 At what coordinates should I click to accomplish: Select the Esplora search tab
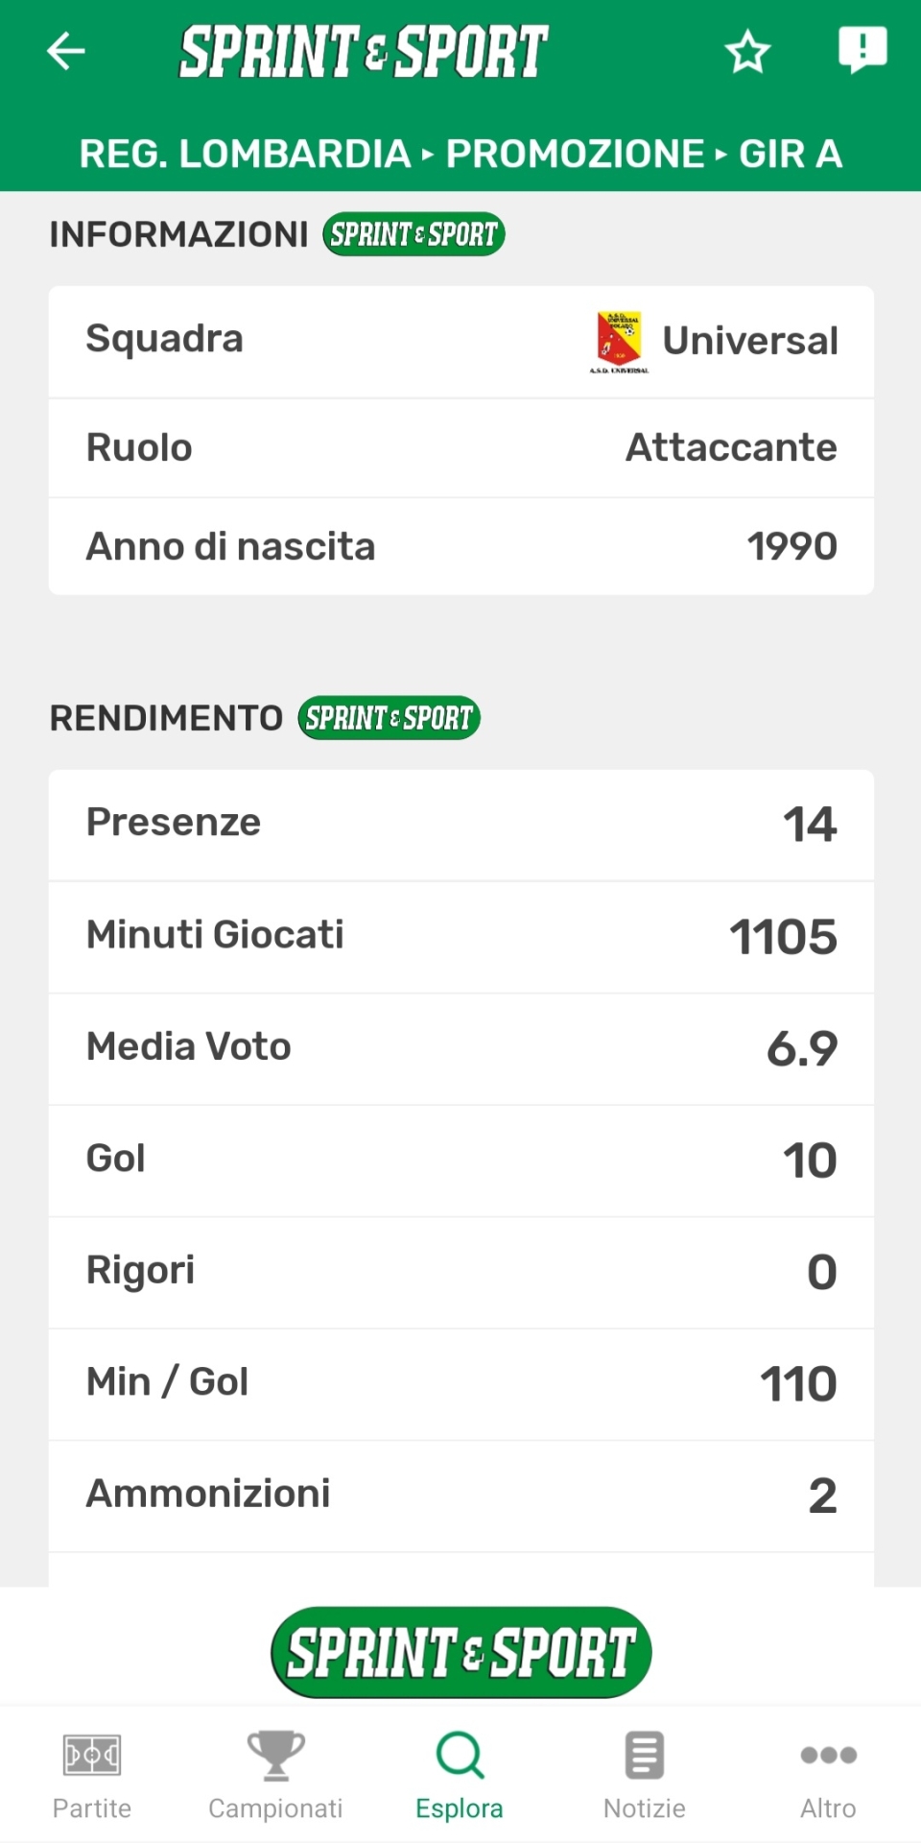point(460,1774)
